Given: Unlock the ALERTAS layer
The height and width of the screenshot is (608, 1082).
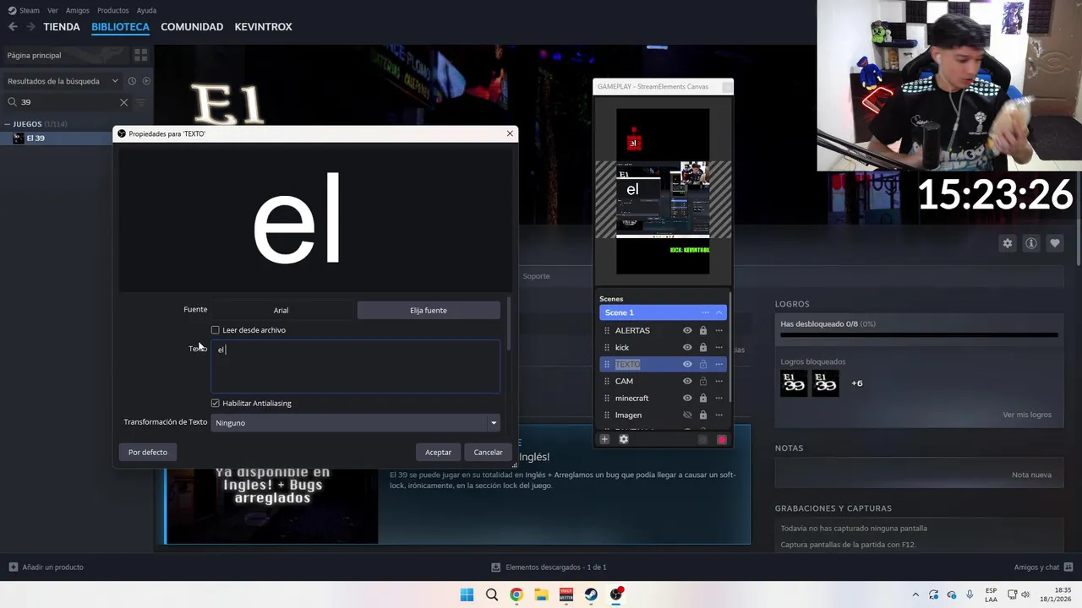Looking at the screenshot, I should [x=702, y=331].
